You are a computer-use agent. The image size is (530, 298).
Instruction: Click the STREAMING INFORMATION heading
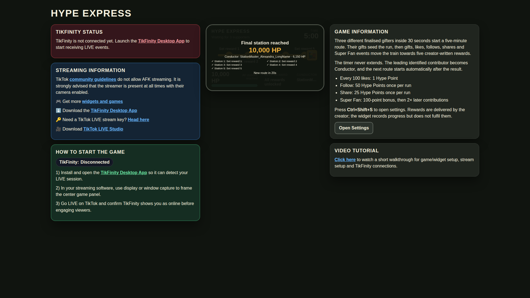pos(91,70)
